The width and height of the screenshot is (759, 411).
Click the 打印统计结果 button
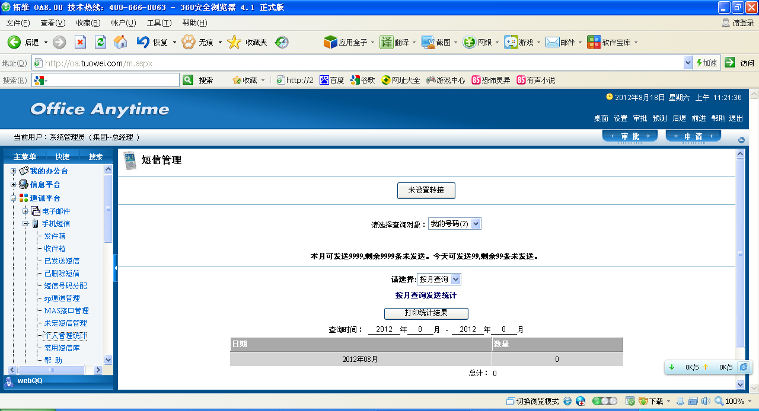click(x=426, y=313)
